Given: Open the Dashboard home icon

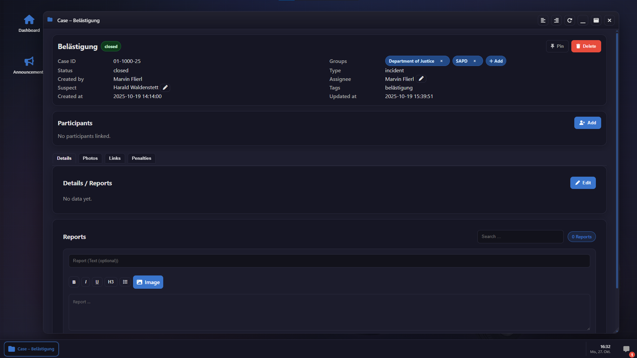Looking at the screenshot, I should [29, 20].
